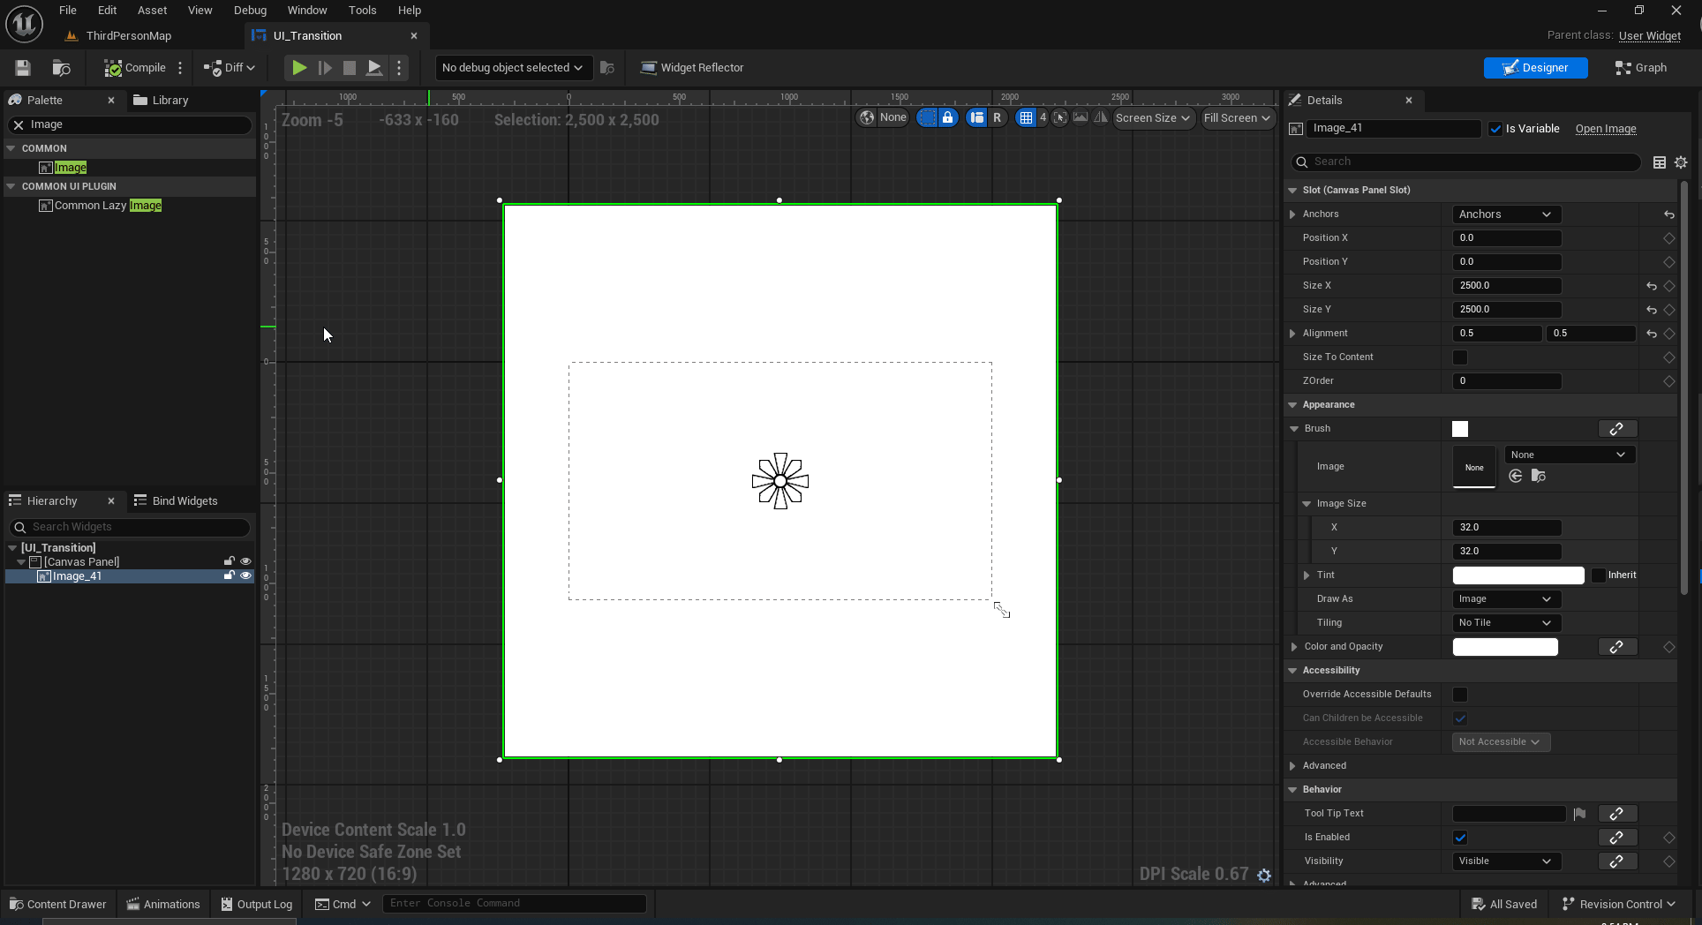Enable Override Accessible Defaults checkbox

[x=1460, y=695]
